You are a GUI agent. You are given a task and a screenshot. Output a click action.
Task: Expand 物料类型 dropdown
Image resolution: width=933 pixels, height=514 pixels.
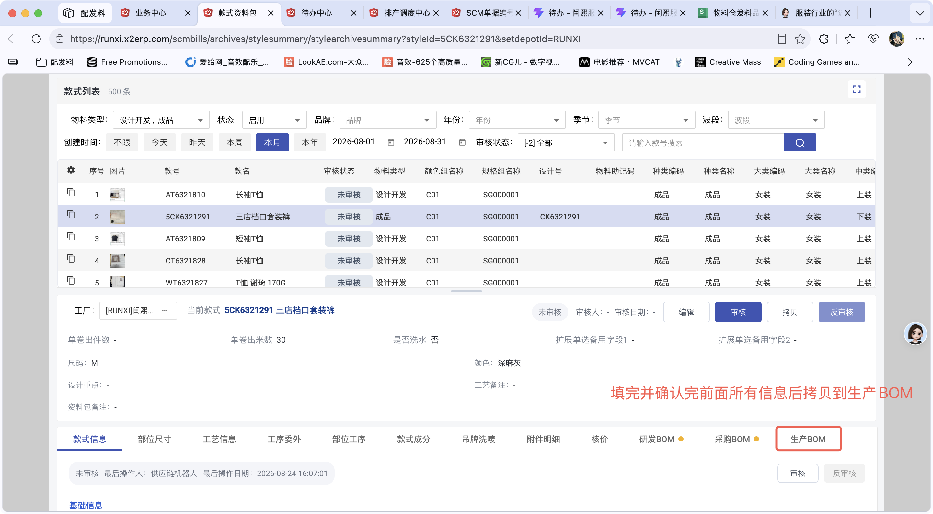(161, 120)
